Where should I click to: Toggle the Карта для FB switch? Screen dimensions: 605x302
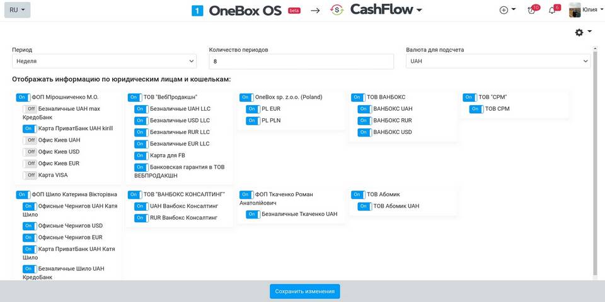tap(142, 155)
